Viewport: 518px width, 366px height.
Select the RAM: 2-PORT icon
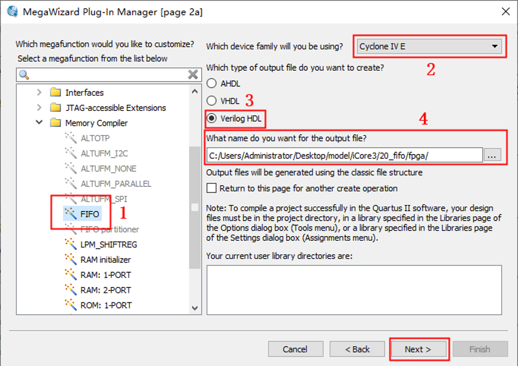(71, 290)
